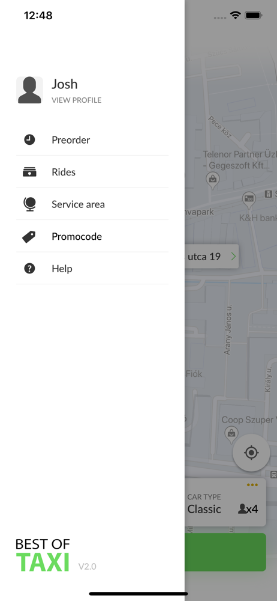277x601 pixels.
Task: Open the Rides menu item
Action: pos(92,172)
